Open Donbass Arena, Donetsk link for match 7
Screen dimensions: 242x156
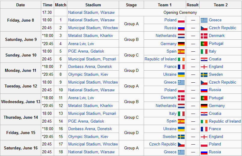pos(90,67)
